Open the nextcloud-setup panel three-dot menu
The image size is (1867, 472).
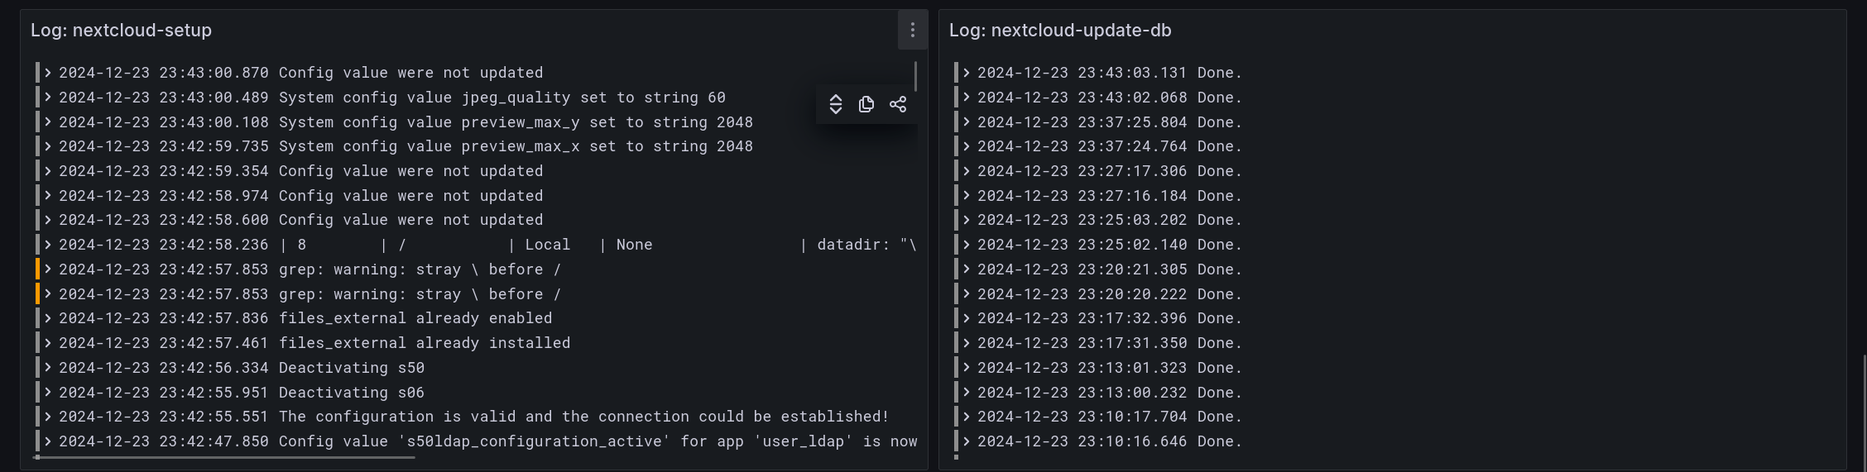click(912, 30)
